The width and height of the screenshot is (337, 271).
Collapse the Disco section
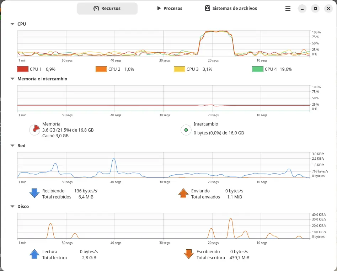tap(12, 207)
